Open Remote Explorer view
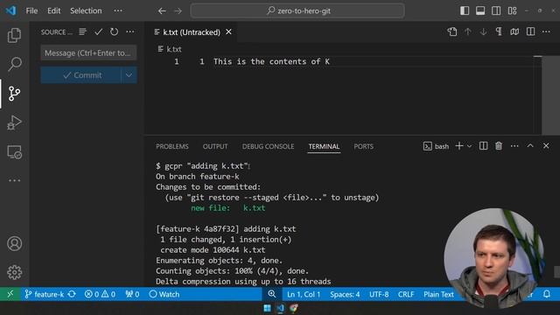Viewport: 560px width, 315px height. 14,152
